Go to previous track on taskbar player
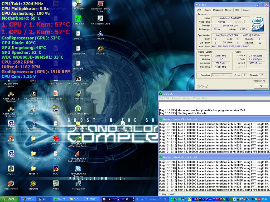 (x=113, y=199)
